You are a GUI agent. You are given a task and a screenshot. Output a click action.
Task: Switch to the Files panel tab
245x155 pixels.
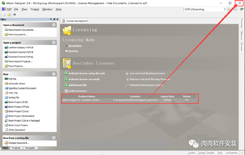pyautogui.click(x=5, y=148)
